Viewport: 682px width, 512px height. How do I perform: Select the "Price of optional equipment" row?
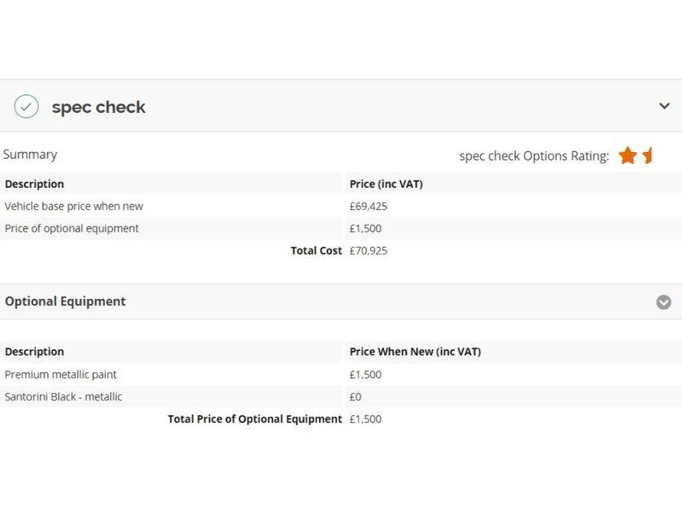coord(72,229)
